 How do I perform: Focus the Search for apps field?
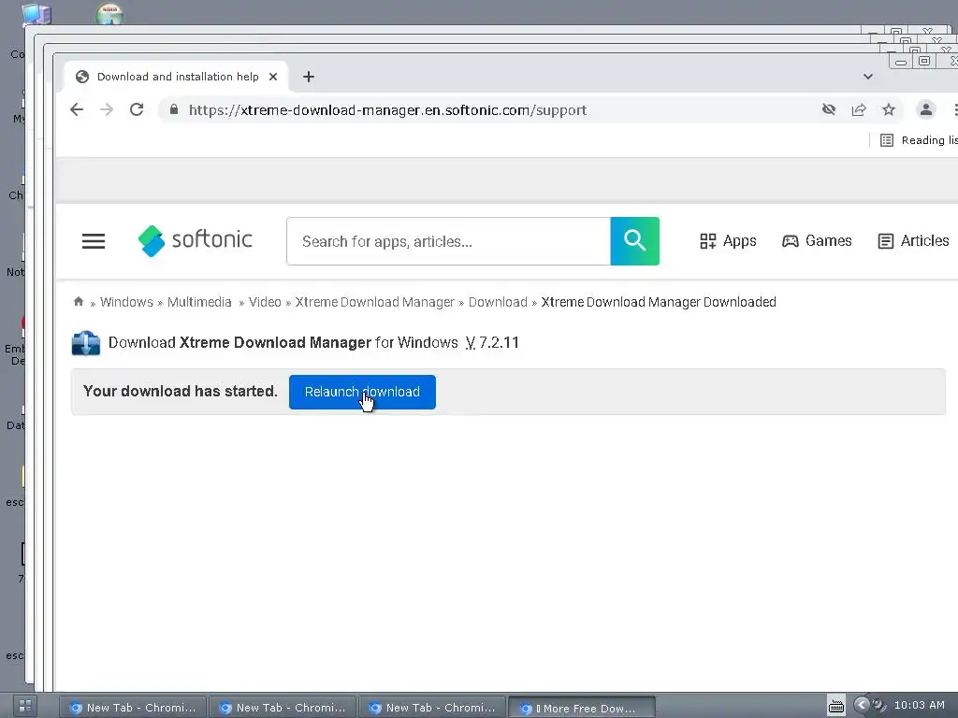point(448,241)
